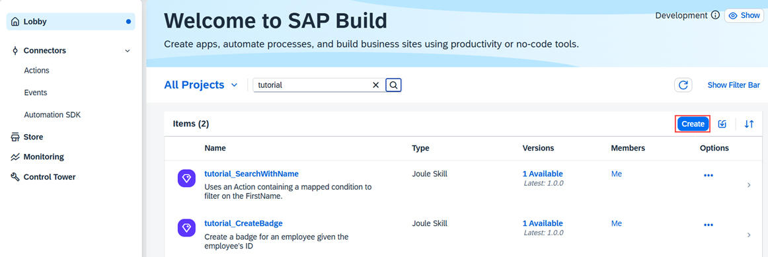
Task: Click tutorial_SearchWithName Joule Skill icon
Action: pyautogui.click(x=186, y=178)
